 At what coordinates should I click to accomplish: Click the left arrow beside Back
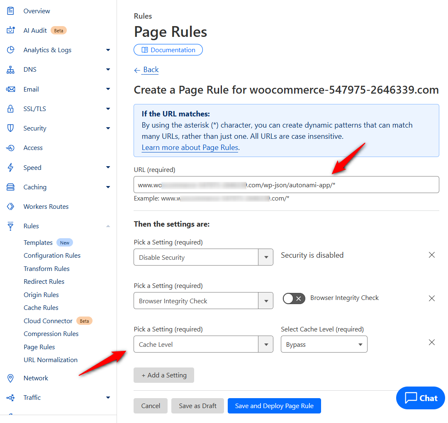[x=137, y=70]
